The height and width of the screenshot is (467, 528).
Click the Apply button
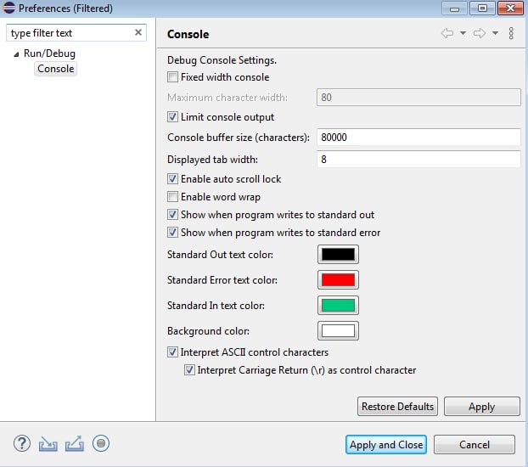click(x=482, y=407)
